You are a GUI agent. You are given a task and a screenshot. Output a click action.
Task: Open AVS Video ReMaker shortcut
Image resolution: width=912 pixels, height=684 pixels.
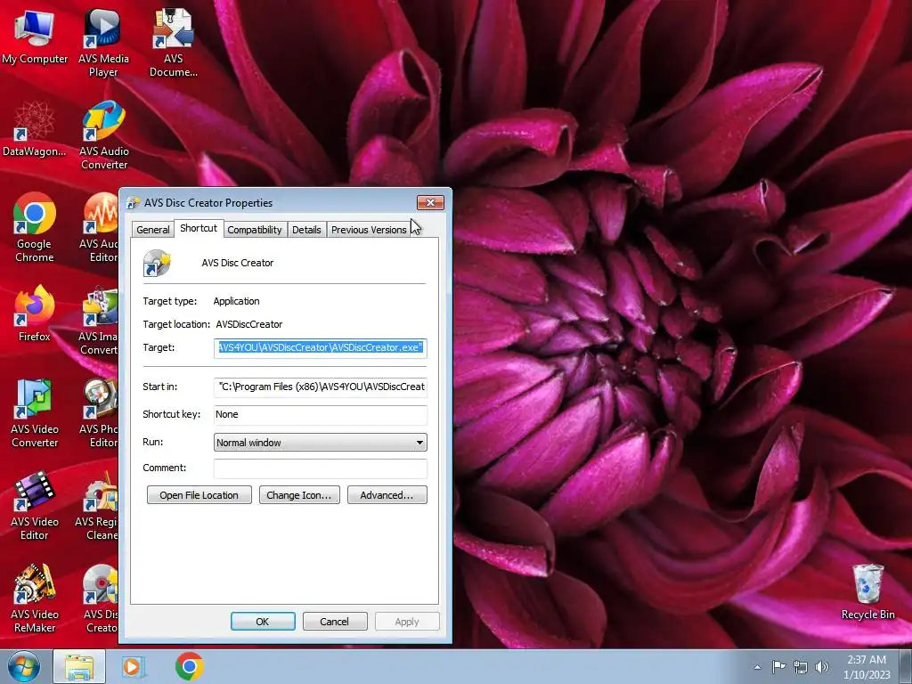pos(35,598)
